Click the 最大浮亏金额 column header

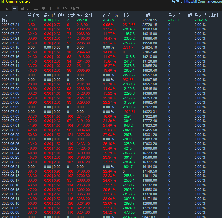point(180,15)
